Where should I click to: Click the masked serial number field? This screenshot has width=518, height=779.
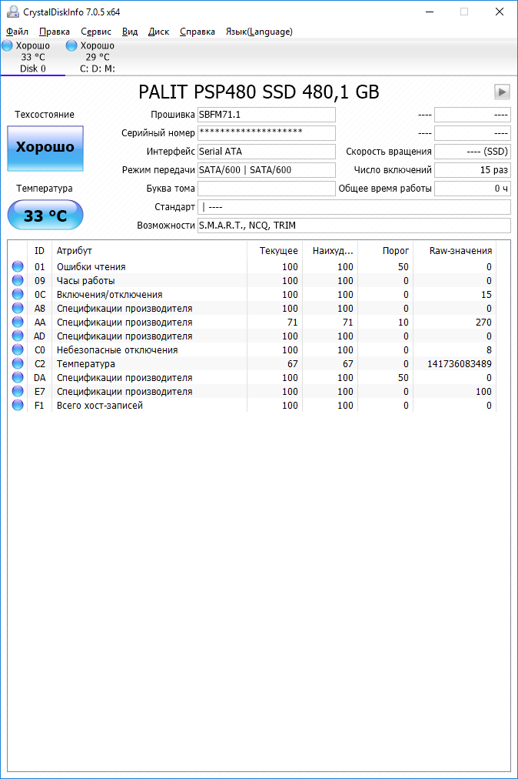coord(267,132)
